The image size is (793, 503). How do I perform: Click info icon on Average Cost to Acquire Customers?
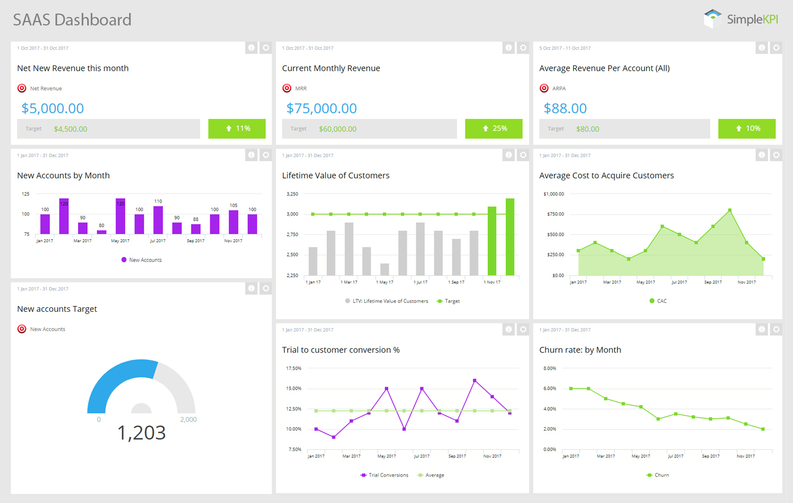(762, 154)
